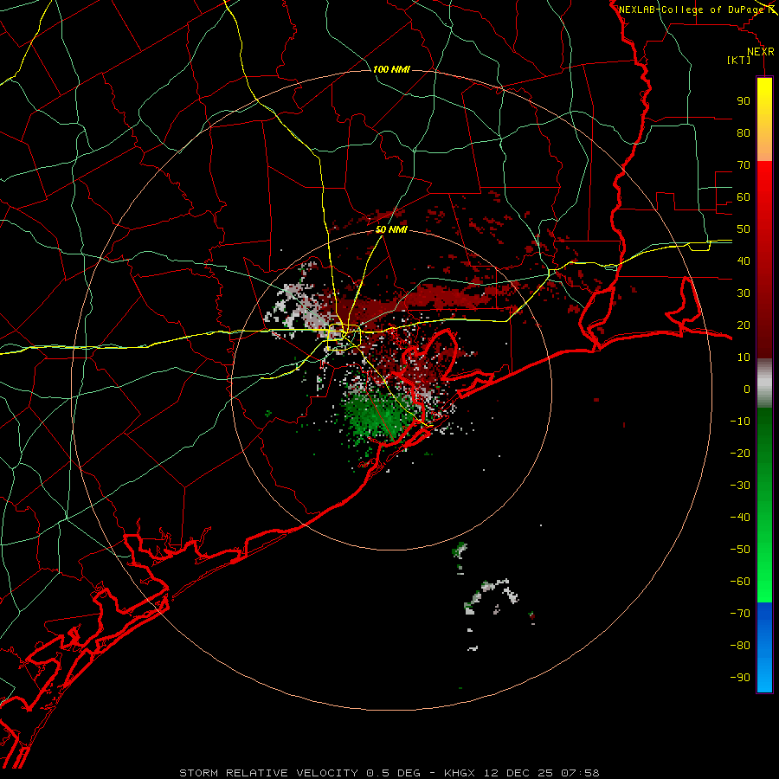
Task: Click the -70 value on the scale
Action: (740, 613)
